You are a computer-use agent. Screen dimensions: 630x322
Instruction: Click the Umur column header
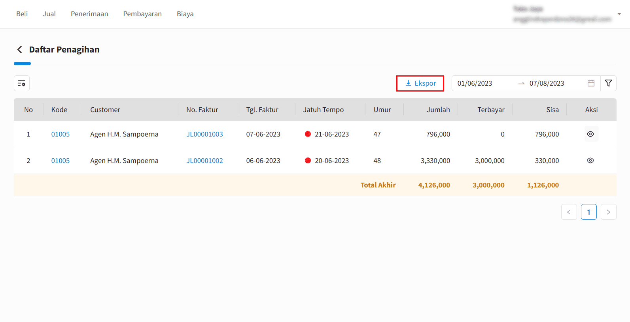click(382, 110)
